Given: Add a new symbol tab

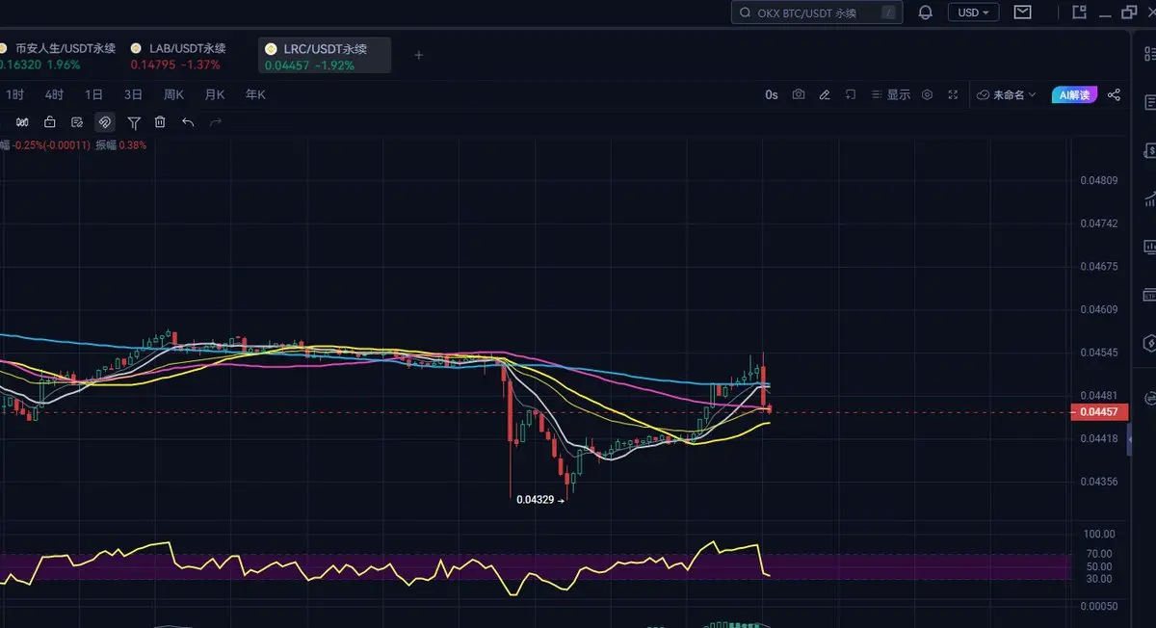Looking at the screenshot, I should pyautogui.click(x=418, y=55).
